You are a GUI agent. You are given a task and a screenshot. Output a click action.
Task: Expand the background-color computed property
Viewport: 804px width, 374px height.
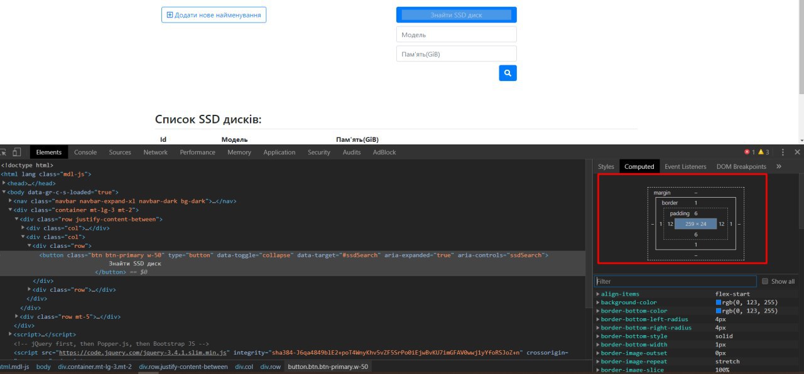598,302
